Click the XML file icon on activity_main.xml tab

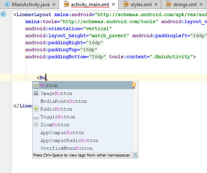click(67, 5)
